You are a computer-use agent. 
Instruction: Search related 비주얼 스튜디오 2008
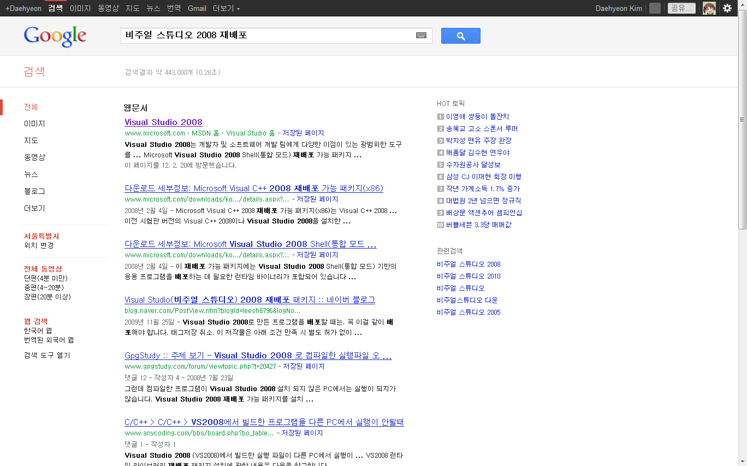pyautogui.click(x=469, y=264)
